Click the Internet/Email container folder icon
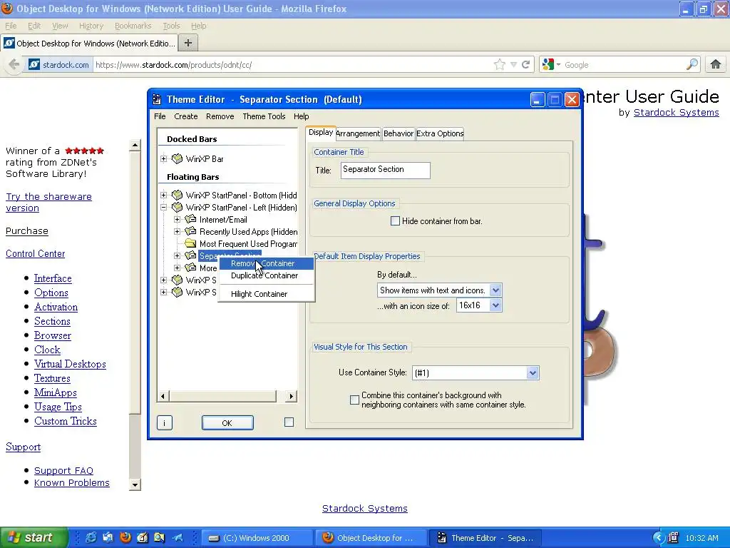This screenshot has height=548, width=730. (x=190, y=219)
